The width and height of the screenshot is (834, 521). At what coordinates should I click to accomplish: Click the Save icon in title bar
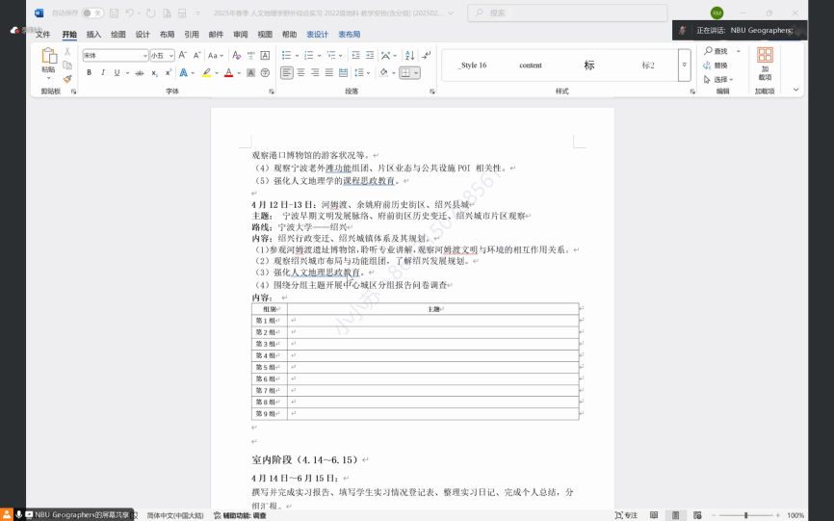tap(114, 13)
